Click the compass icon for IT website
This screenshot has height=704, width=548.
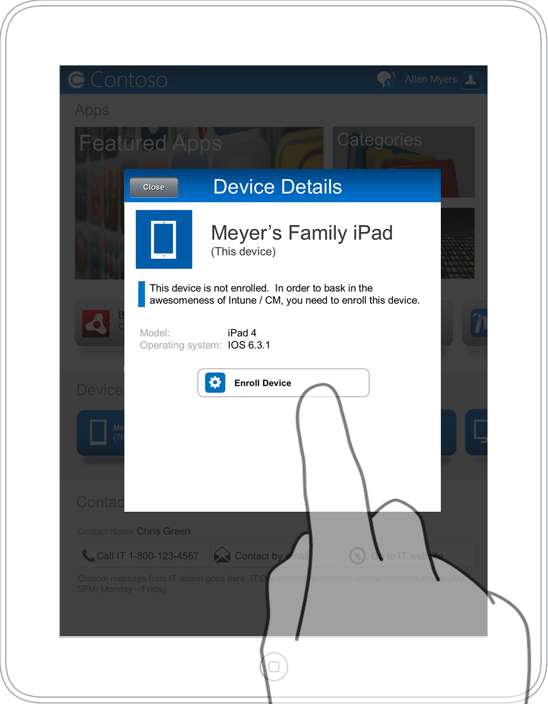358,556
